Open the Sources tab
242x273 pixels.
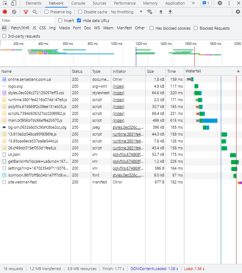[x=99, y=3]
